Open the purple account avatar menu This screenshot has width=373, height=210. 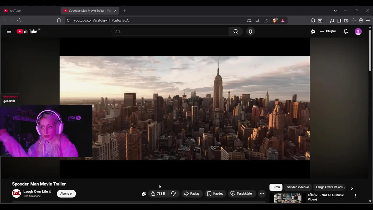click(358, 32)
